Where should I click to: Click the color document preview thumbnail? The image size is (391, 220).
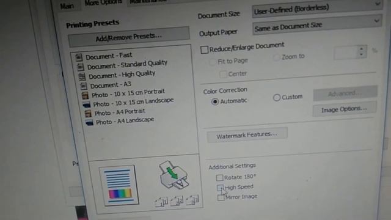coord(119,185)
